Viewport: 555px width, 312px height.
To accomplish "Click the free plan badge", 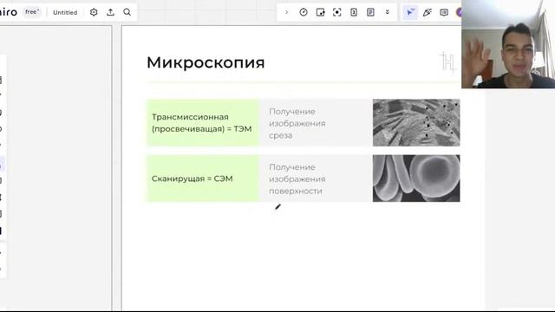I will click(32, 12).
